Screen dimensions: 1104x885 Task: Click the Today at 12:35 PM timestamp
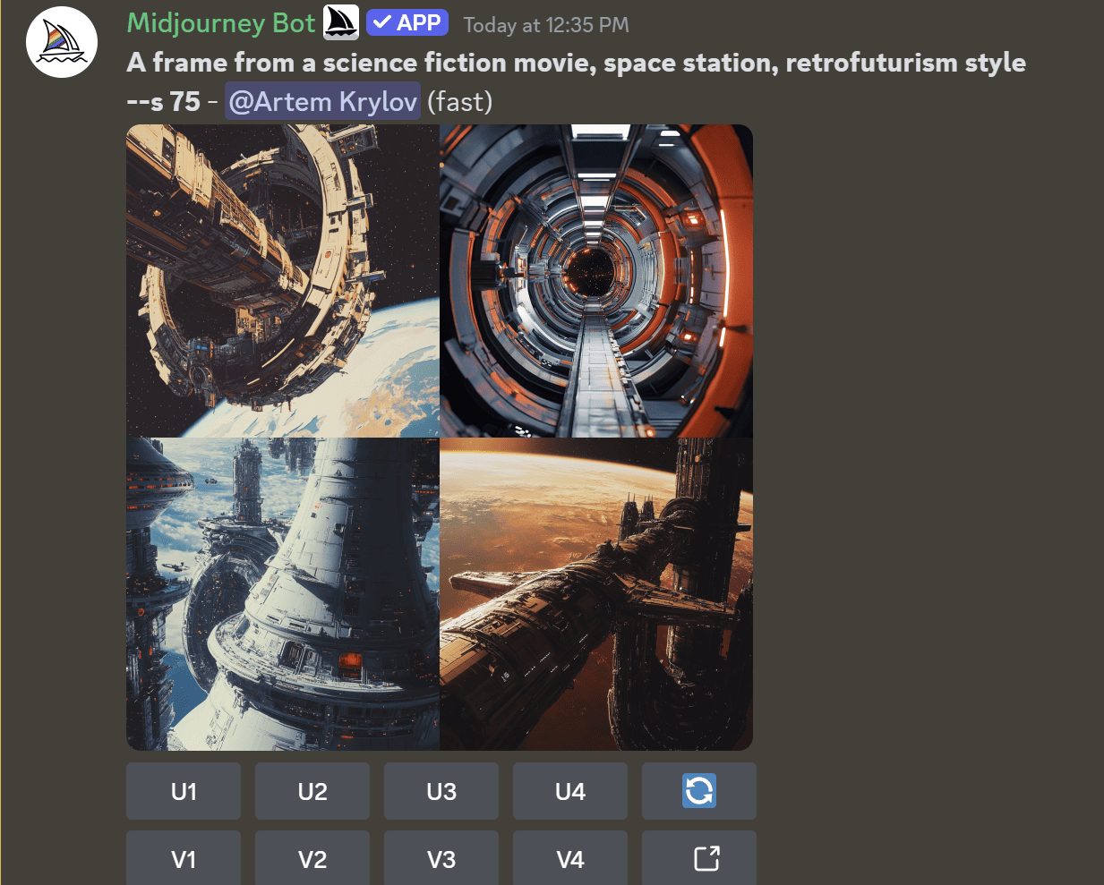pyautogui.click(x=546, y=25)
